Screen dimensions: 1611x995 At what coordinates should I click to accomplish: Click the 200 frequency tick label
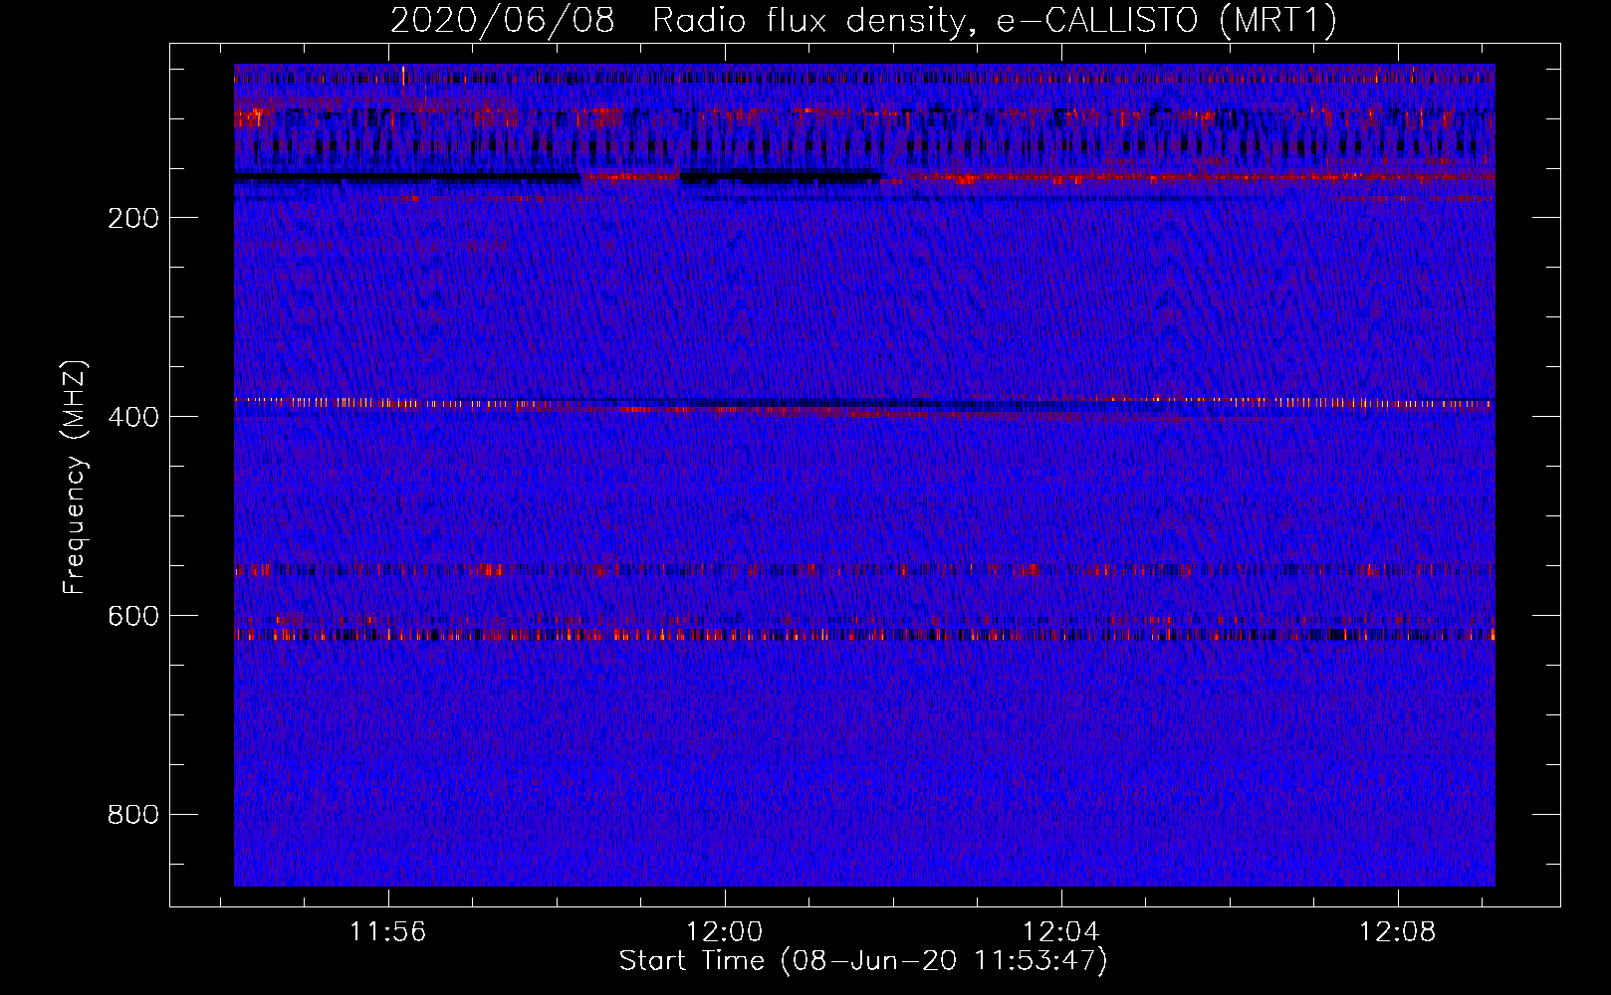[x=133, y=218]
